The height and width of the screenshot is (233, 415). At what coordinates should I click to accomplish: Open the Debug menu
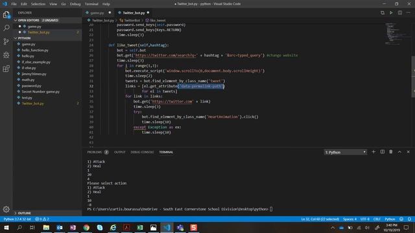pyautogui.click(x=75, y=4)
